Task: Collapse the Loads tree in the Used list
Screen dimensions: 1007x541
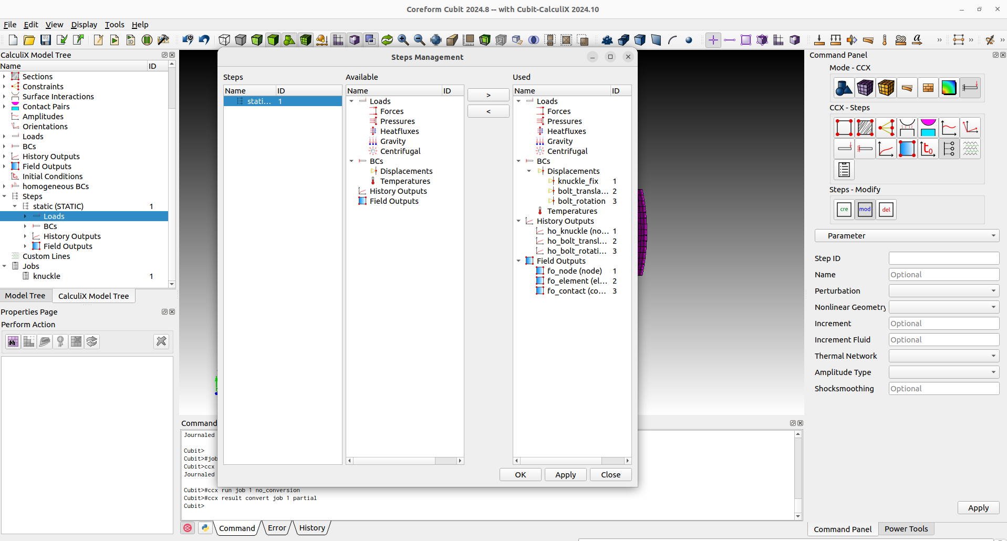Action: pos(519,101)
